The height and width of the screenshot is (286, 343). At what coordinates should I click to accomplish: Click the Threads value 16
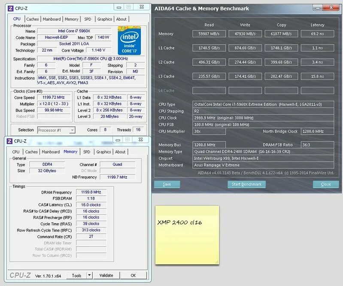pos(138,130)
